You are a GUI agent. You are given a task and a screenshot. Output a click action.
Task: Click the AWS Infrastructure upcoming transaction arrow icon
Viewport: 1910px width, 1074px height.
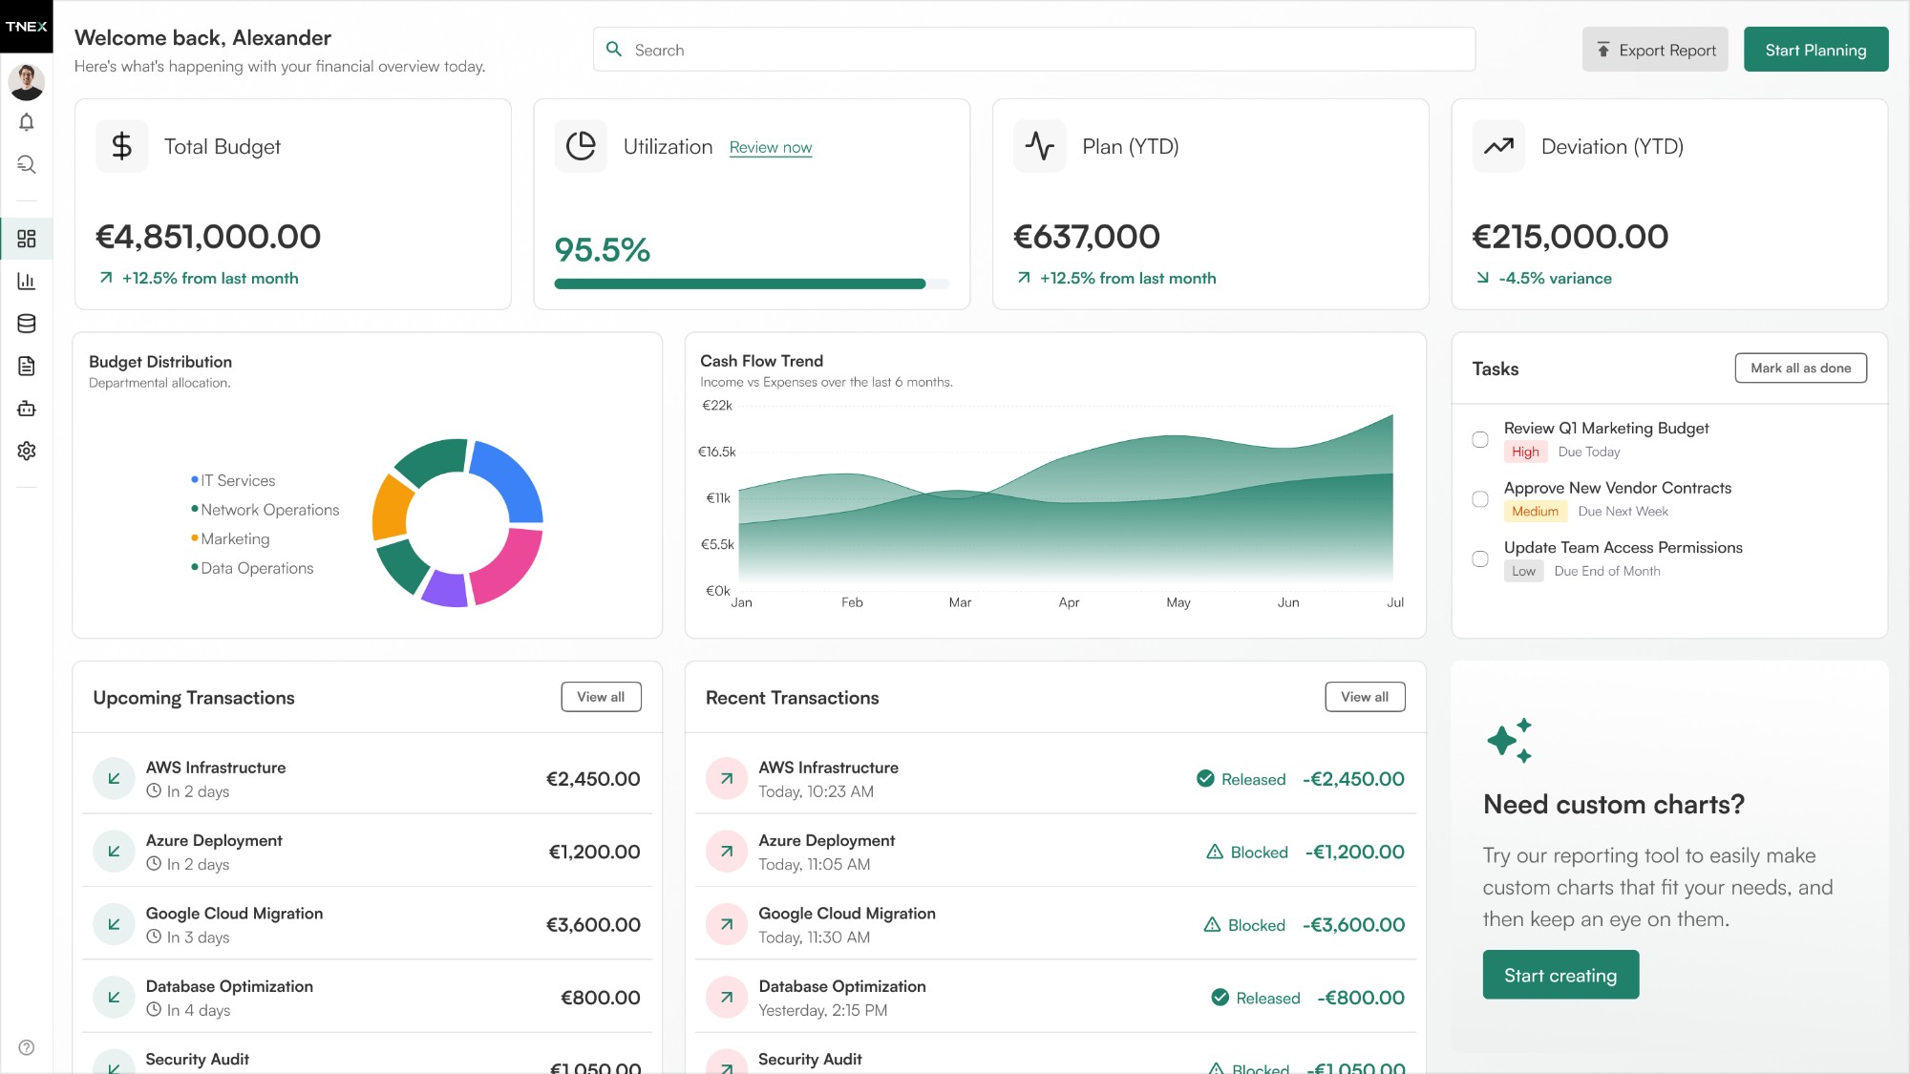point(114,778)
